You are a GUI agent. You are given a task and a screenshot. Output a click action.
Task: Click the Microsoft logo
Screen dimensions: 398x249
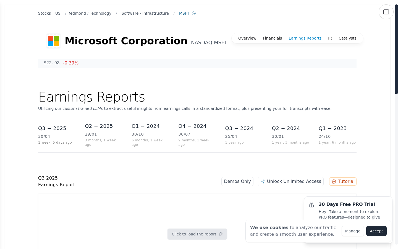click(54, 41)
